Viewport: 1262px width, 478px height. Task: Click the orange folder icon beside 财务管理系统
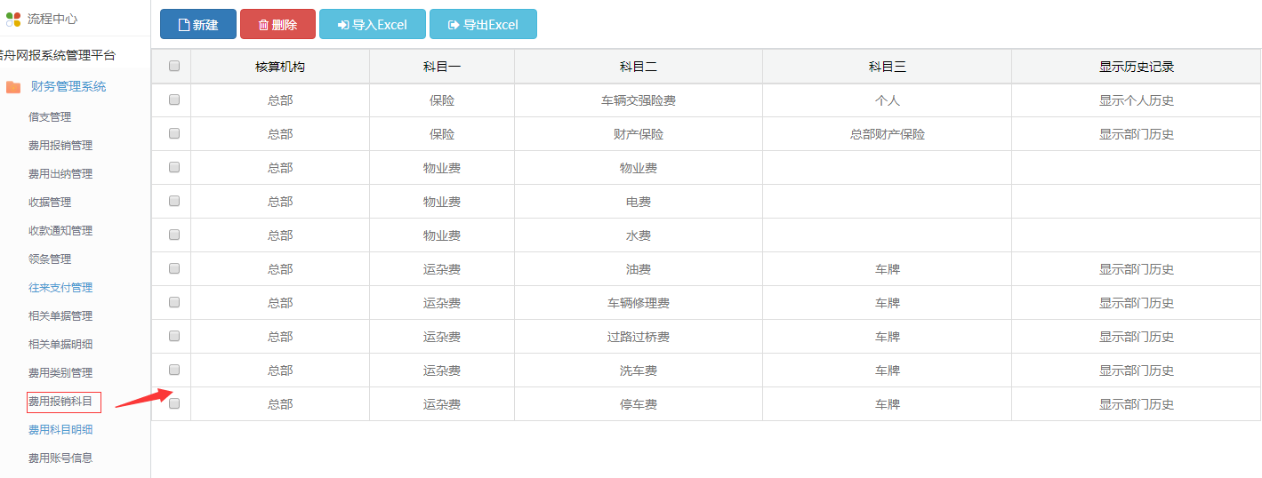[x=13, y=87]
